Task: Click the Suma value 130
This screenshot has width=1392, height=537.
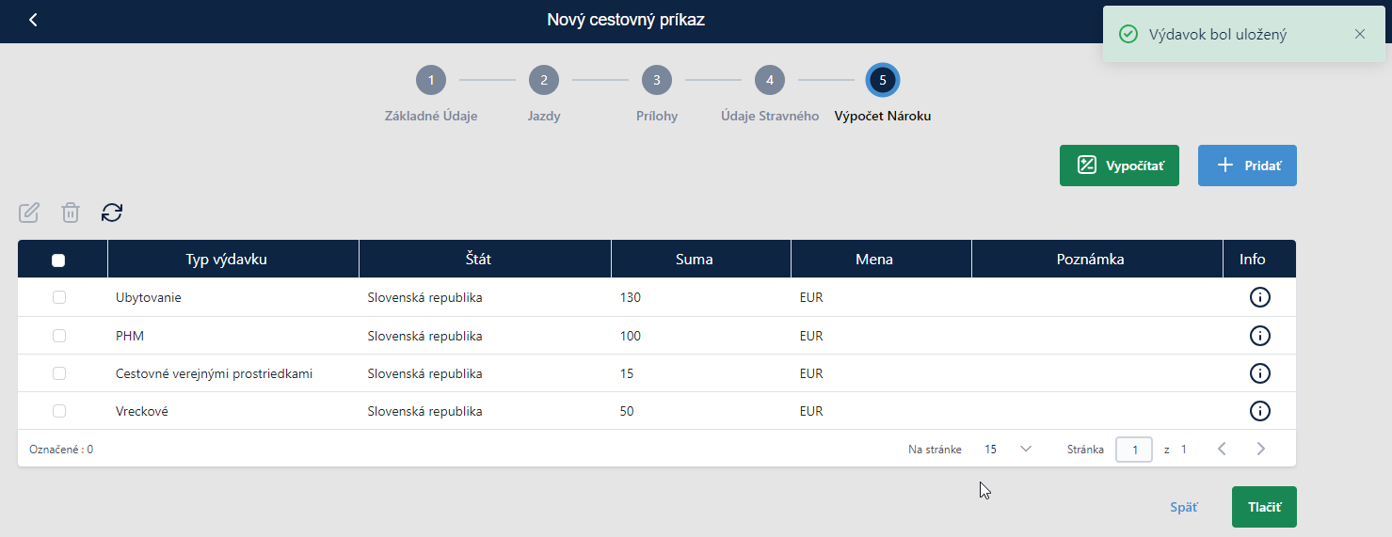Action: coord(631,297)
